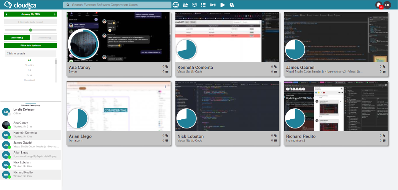Open Nick Lobaton's screenshot thumbnail
The height and width of the screenshot is (190, 398).
coord(227,106)
